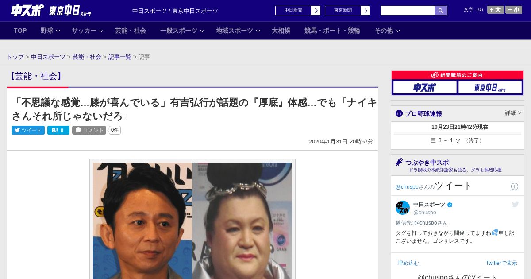
Task: Click the Hatena bookmark B! button
Action: coord(58,130)
